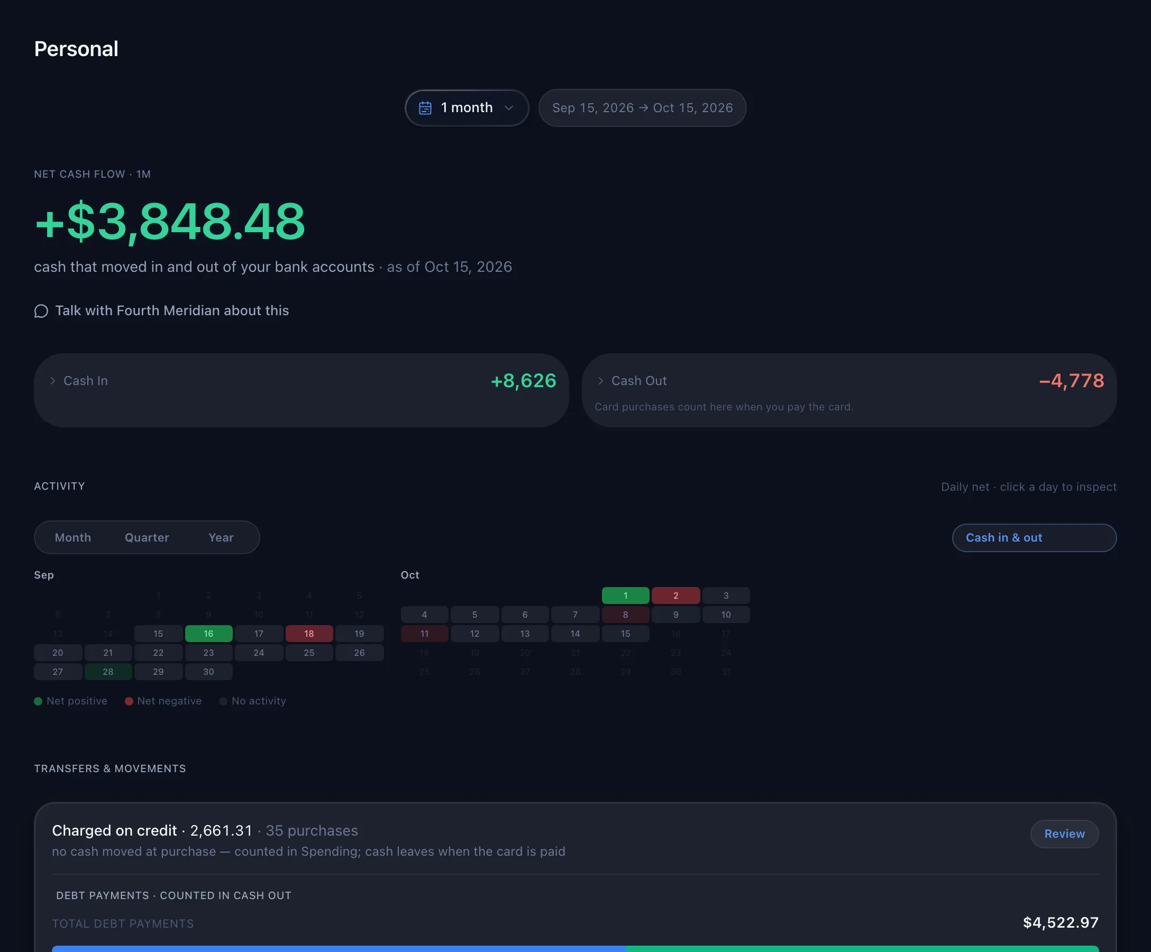This screenshot has width=1151, height=952.
Task: Select October 15 in the calendar
Action: [x=625, y=634]
